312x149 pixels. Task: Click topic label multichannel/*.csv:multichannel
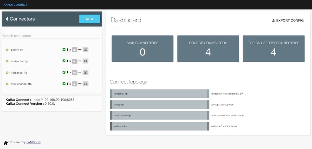227,115
